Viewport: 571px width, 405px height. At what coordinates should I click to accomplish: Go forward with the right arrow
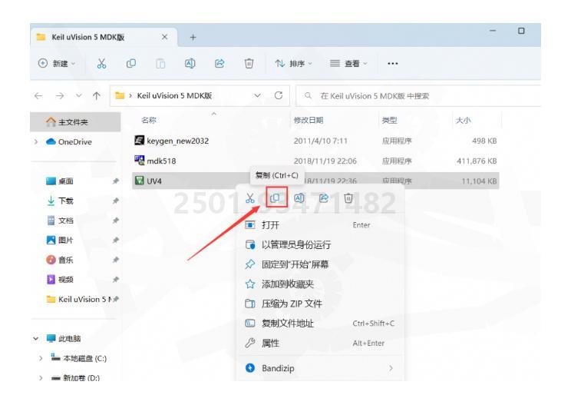(x=60, y=96)
